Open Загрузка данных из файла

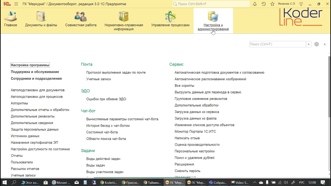195,118
